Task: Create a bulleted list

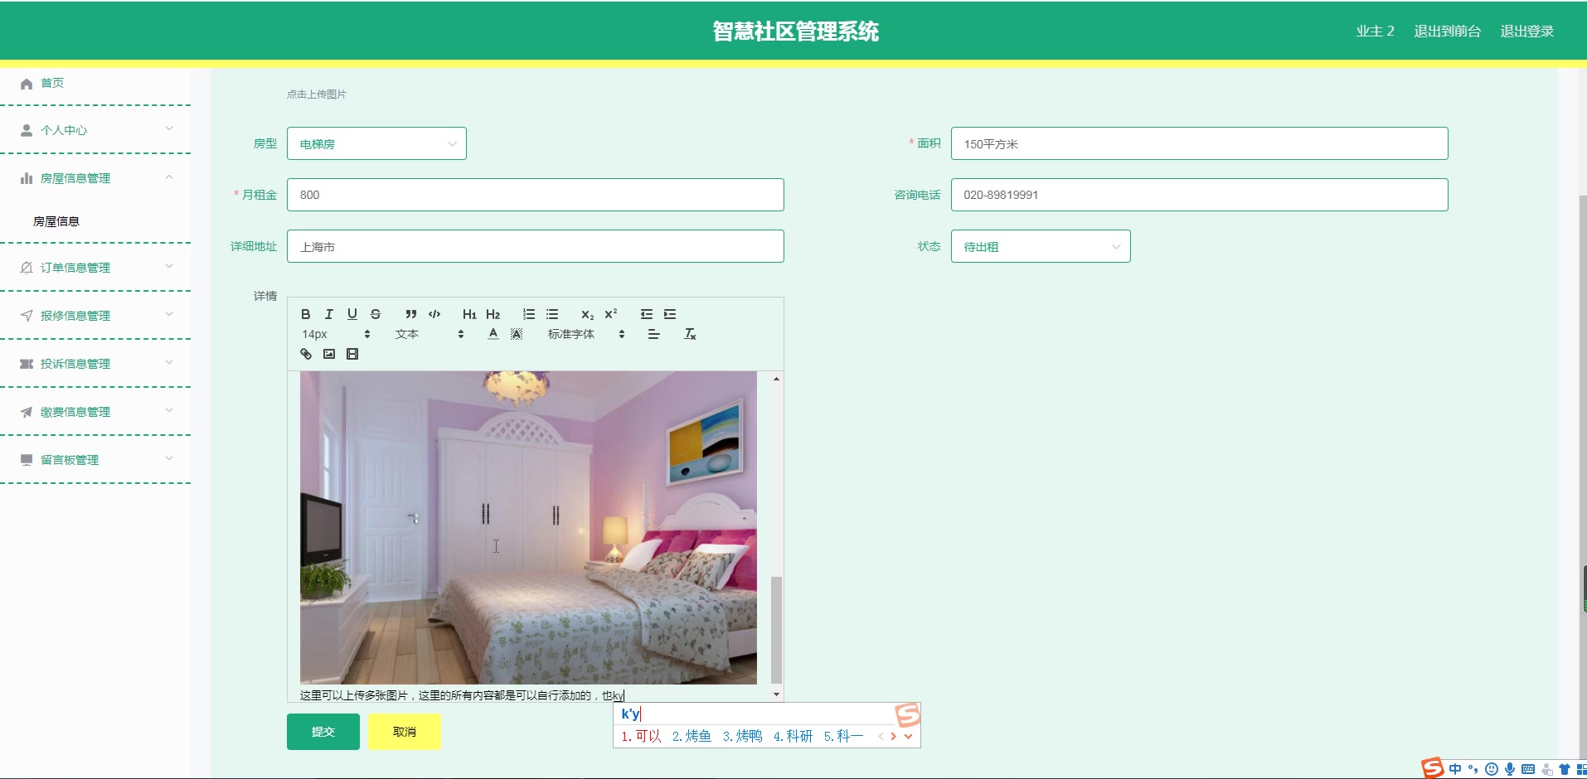Action: click(x=551, y=314)
